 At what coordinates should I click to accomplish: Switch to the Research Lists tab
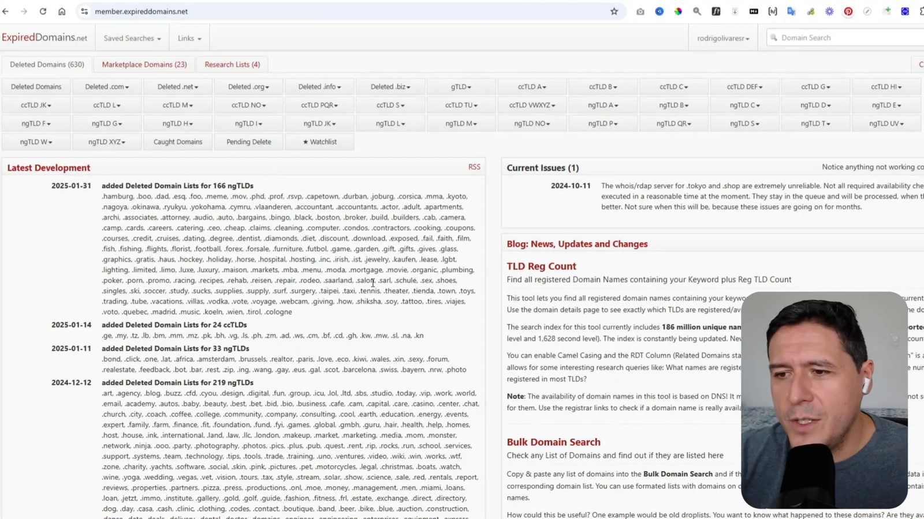coord(232,65)
